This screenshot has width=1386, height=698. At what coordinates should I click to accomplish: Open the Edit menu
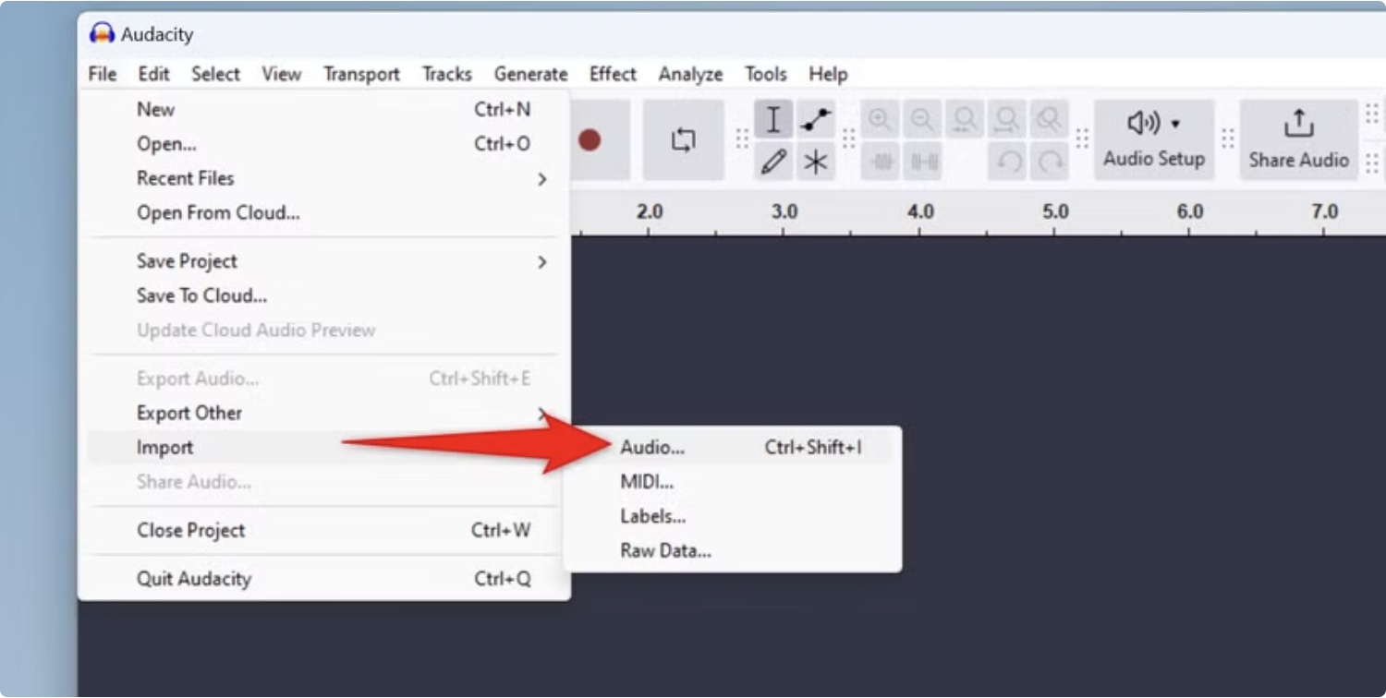153,74
